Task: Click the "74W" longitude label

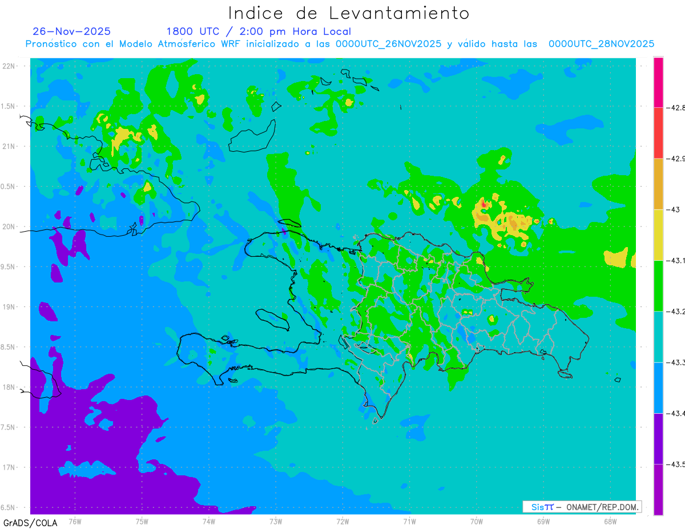Action: (209, 521)
